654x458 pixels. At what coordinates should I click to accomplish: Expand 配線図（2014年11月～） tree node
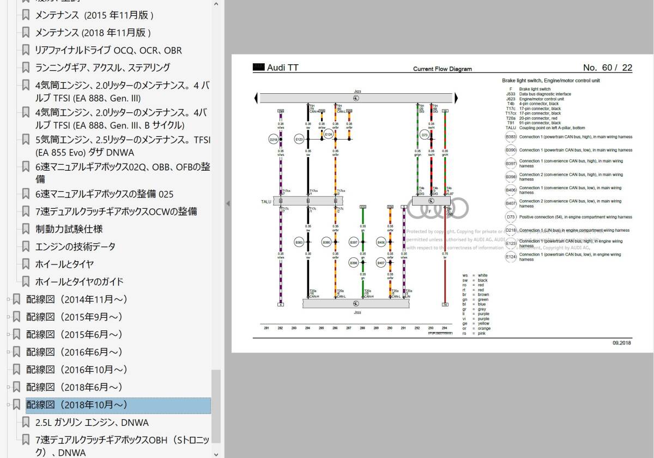pyautogui.click(x=8, y=299)
